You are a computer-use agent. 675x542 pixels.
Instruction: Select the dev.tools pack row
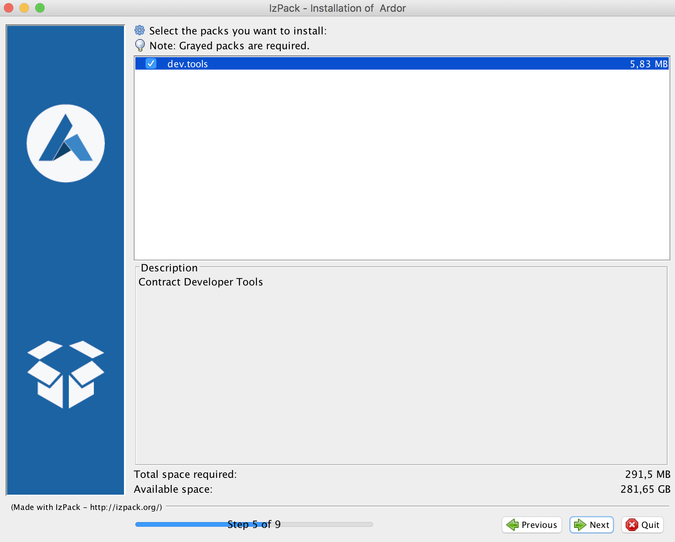click(352, 64)
